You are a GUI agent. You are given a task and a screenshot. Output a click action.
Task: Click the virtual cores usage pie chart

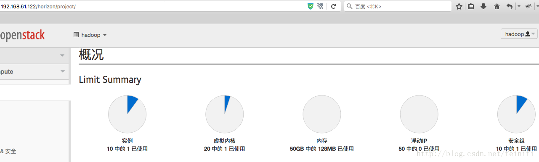(x=225, y=114)
